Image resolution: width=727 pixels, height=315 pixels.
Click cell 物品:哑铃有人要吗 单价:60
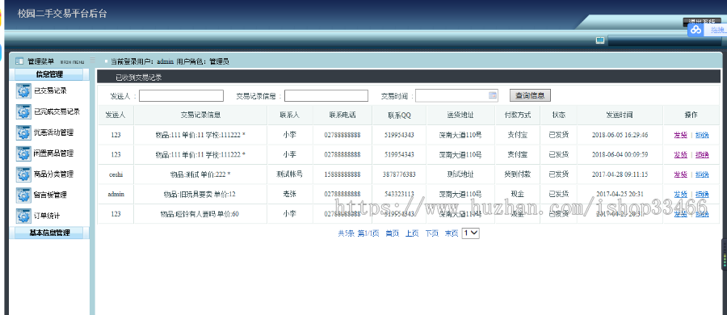(200, 214)
